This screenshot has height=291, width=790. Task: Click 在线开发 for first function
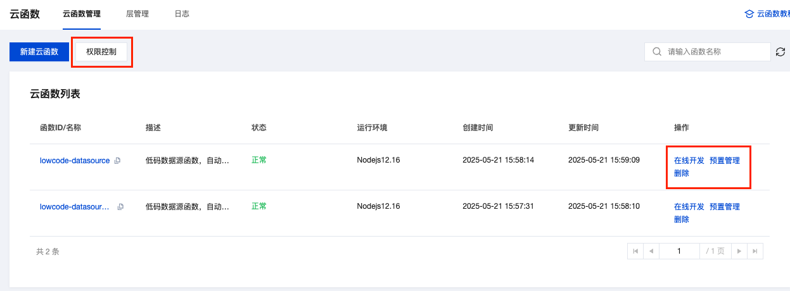tap(689, 161)
